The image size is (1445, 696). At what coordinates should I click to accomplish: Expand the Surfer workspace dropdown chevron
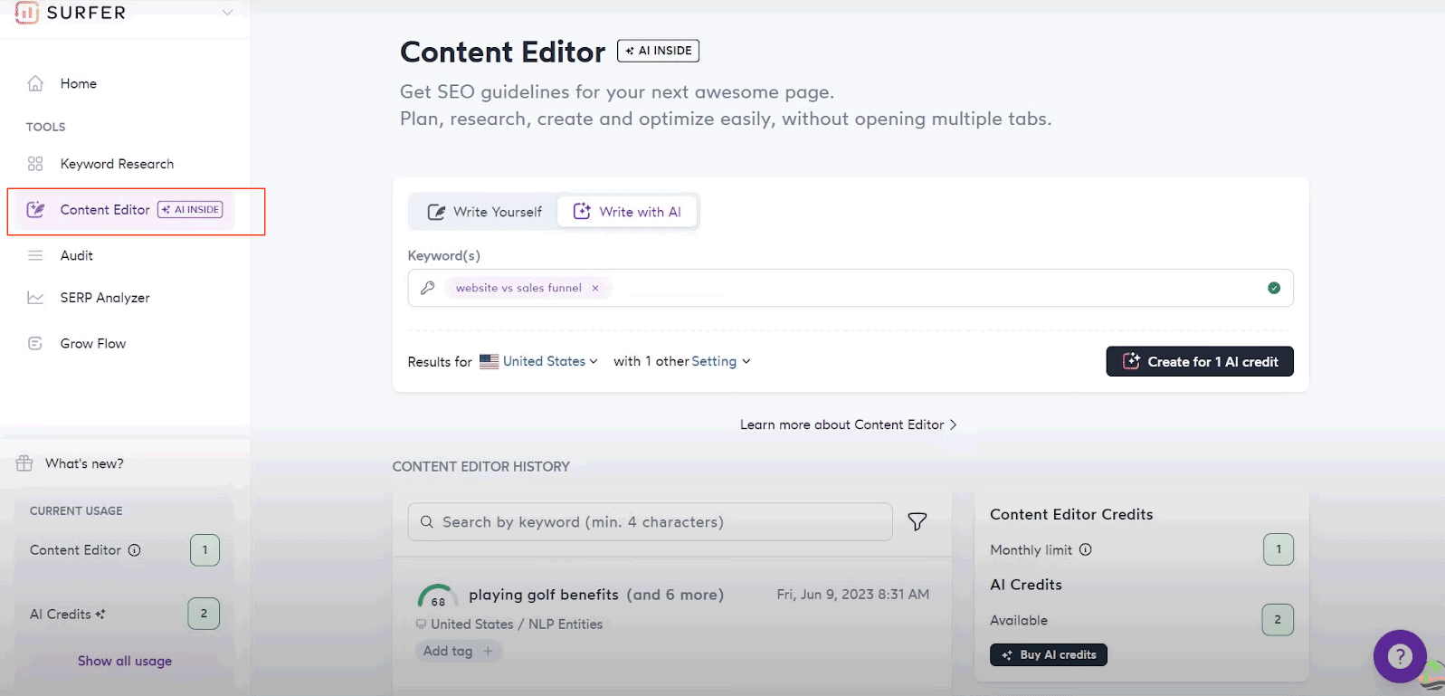[x=228, y=13]
